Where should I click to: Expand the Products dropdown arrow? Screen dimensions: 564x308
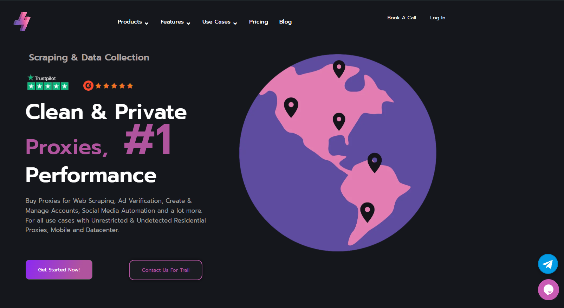pyautogui.click(x=147, y=24)
